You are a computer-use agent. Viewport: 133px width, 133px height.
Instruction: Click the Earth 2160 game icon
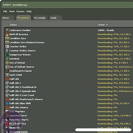[x=7, y=75]
